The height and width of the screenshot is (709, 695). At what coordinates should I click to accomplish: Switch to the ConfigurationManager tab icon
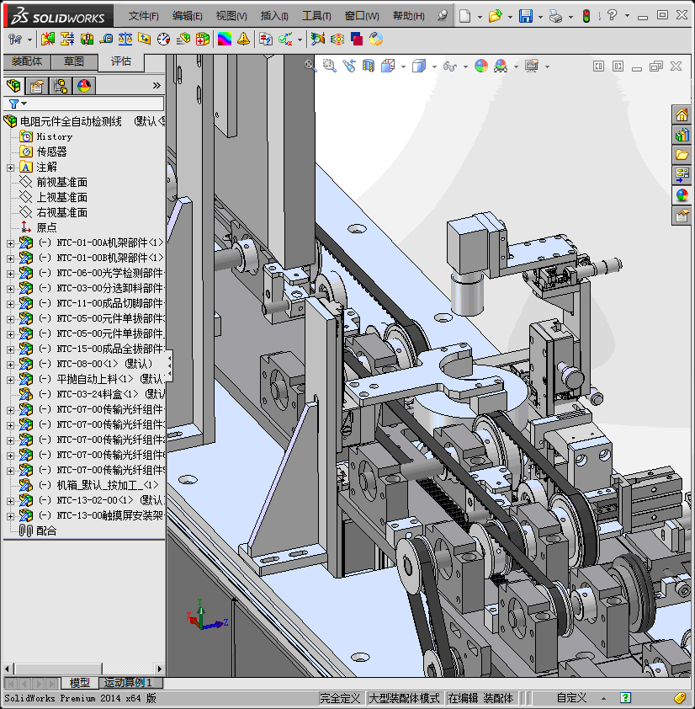point(60,85)
